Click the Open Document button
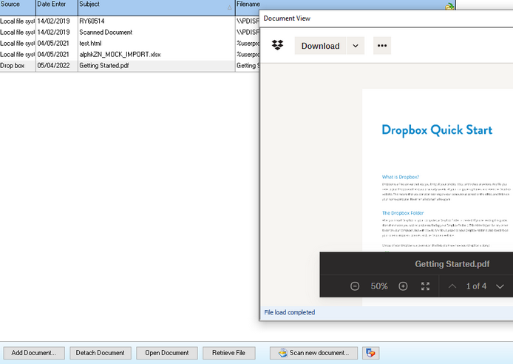 pos(167,353)
